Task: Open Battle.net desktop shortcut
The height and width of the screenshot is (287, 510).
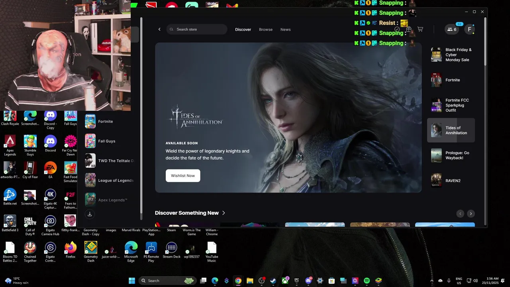Action: [x=10, y=197]
